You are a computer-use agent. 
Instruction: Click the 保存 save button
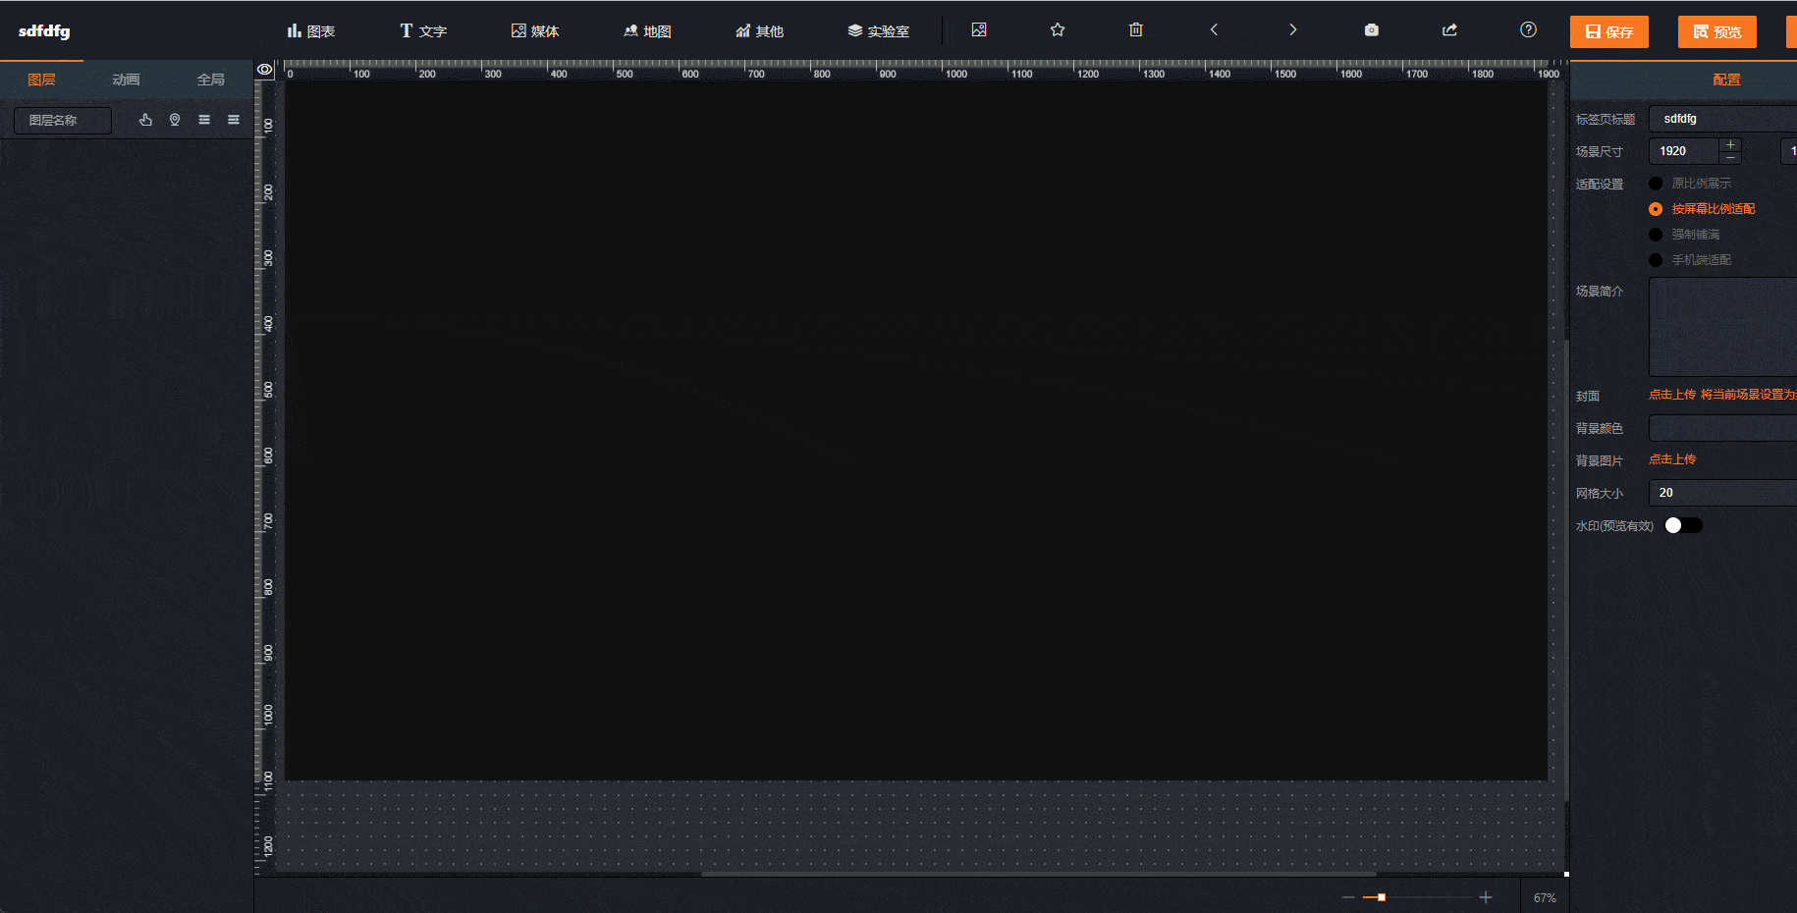[x=1608, y=32]
